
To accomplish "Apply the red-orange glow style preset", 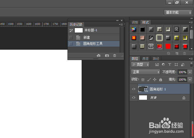I will click(134, 38).
